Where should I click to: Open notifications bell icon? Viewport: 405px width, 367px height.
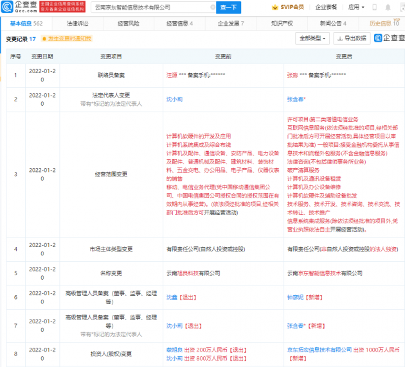pos(388,7)
